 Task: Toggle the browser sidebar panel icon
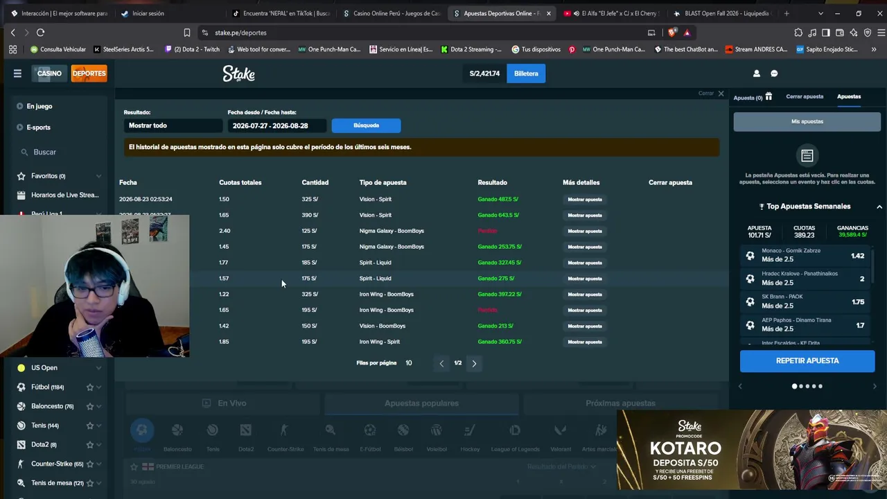point(826,33)
